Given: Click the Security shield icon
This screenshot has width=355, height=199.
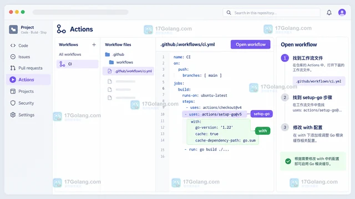Looking at the screenshot, I should pyautogui.click(x=13, y=103).
